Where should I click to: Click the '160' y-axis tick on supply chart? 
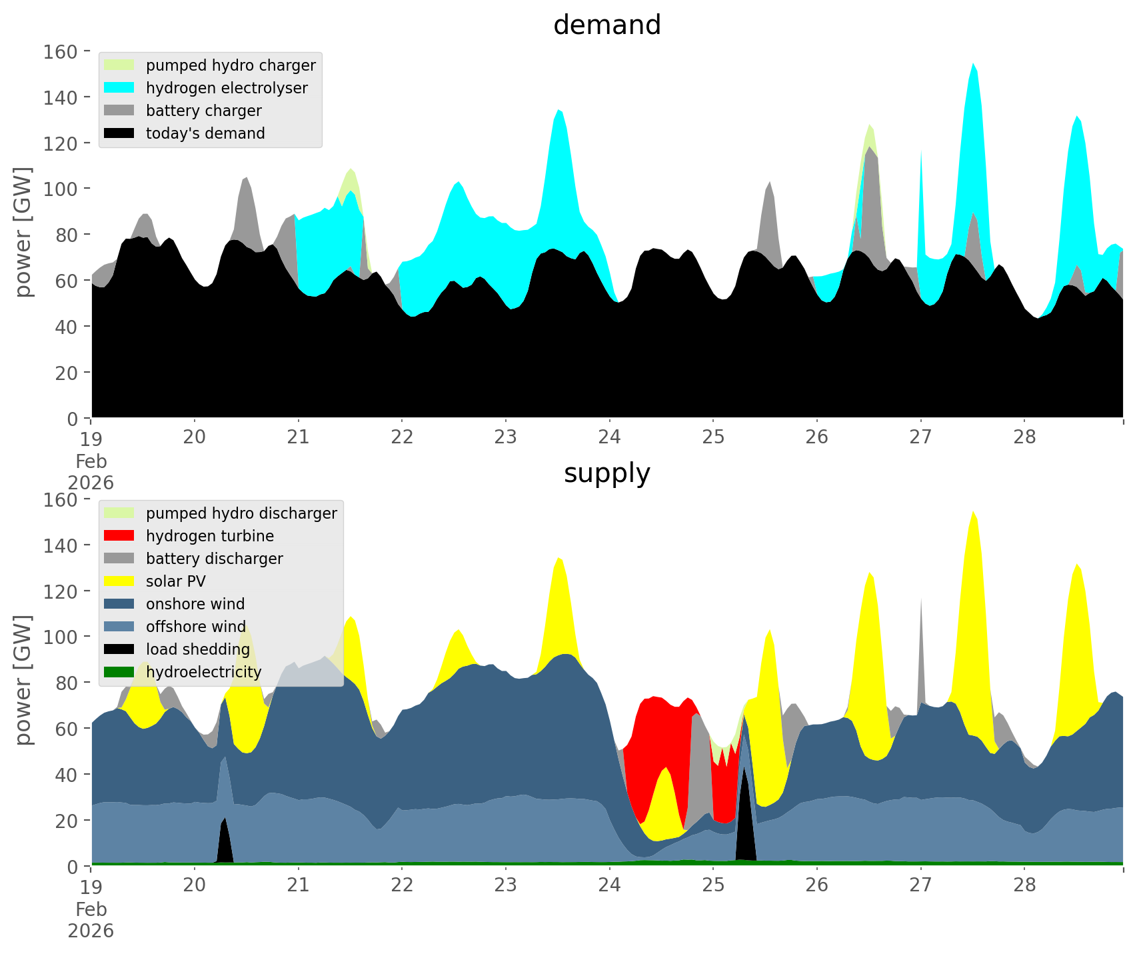point(60,500)
